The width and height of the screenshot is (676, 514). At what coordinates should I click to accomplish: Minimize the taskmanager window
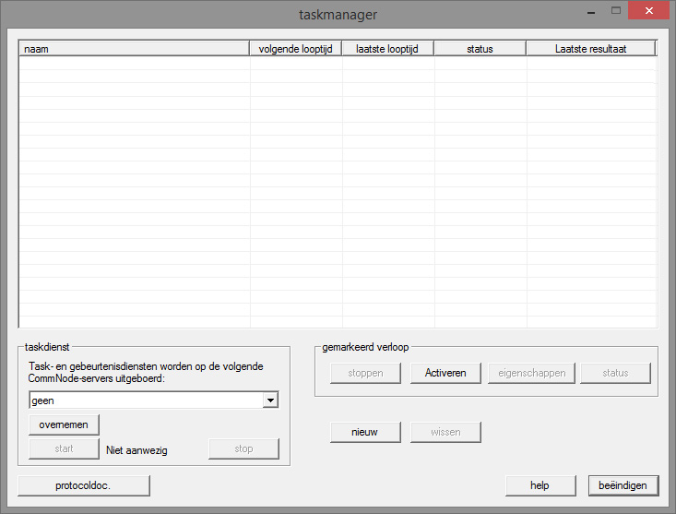coord(591,11)
